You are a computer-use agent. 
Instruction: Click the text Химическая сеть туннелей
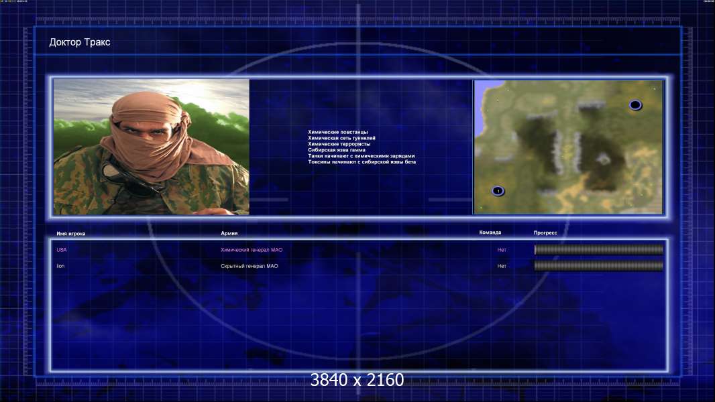click(x=341, y=138)
